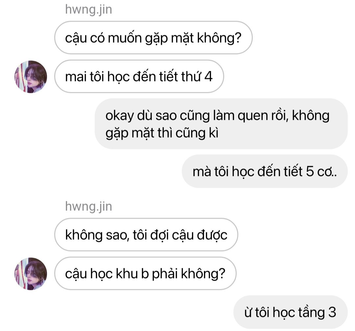
Task: Select the message 'không sao, tôi đợi cậu được'
Action: [x=146, y=234]
